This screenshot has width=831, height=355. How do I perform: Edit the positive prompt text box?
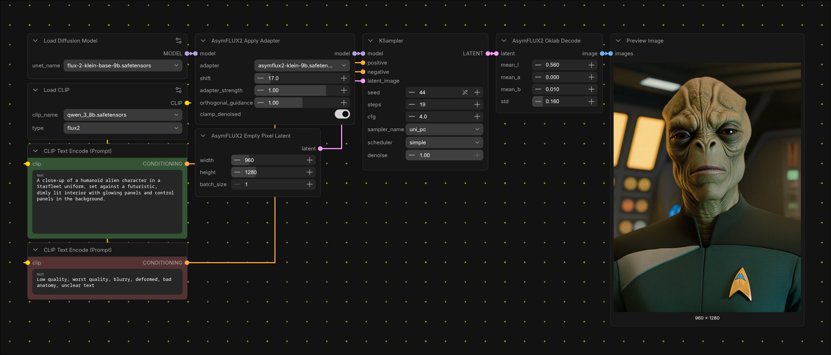click(107, 202)
